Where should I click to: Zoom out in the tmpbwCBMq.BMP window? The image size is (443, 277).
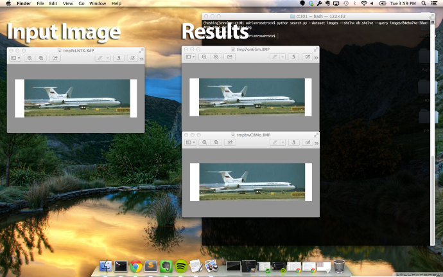(205, 142)
